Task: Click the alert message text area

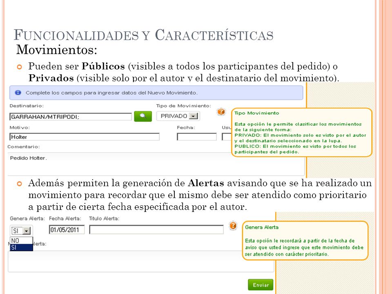Action: [x=141, y=261]
